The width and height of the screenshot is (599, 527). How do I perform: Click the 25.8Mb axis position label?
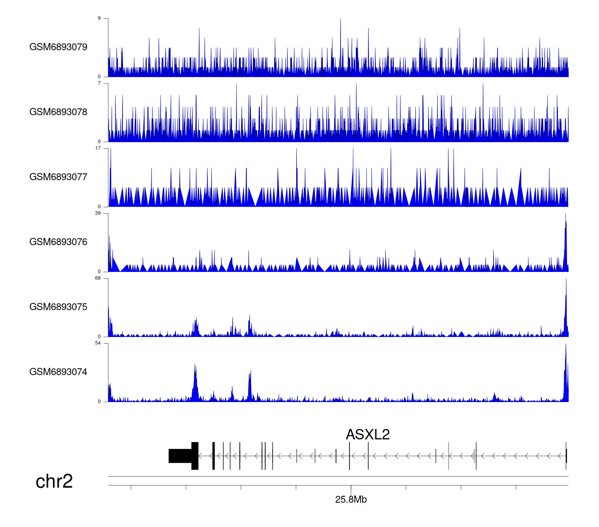tap(351, 499)
